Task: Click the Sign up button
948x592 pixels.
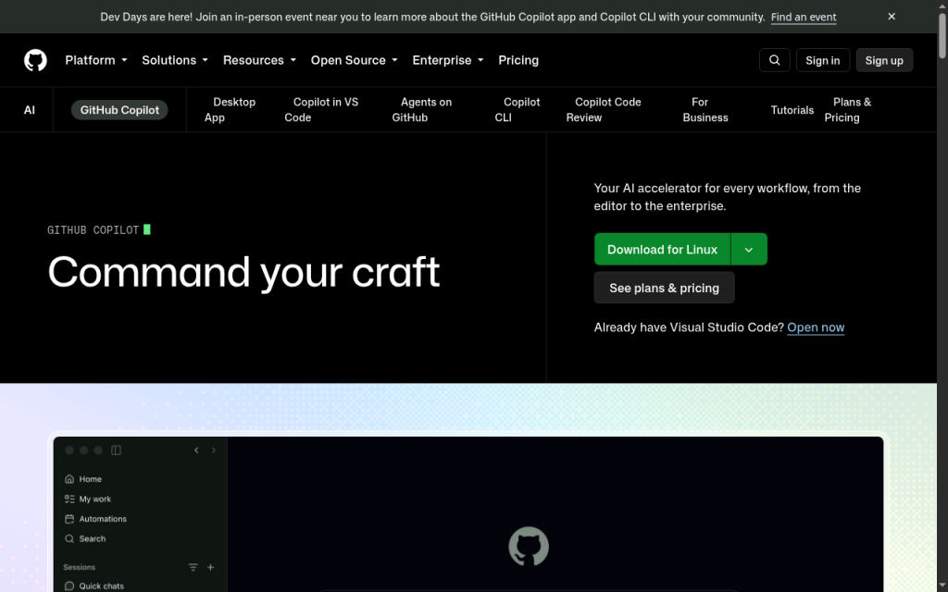Action: 884,60
